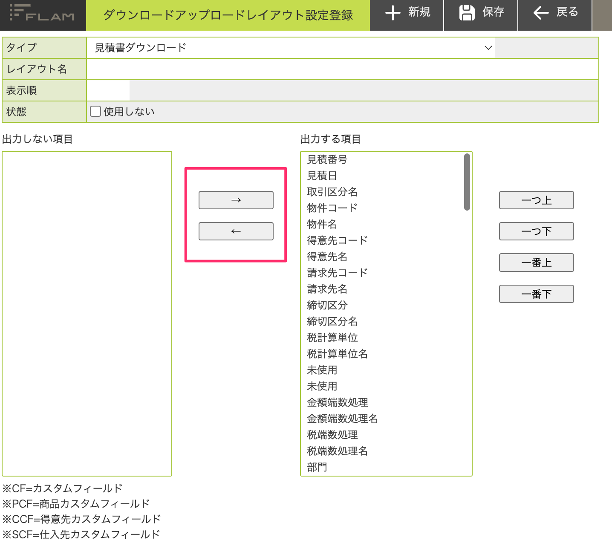Select 物件コード in output list
Viewport: 612px width, 549px height.
coord(332,208)
